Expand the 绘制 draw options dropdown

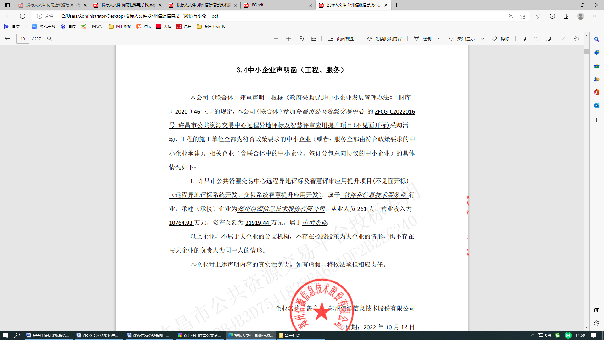pos(439,39)
